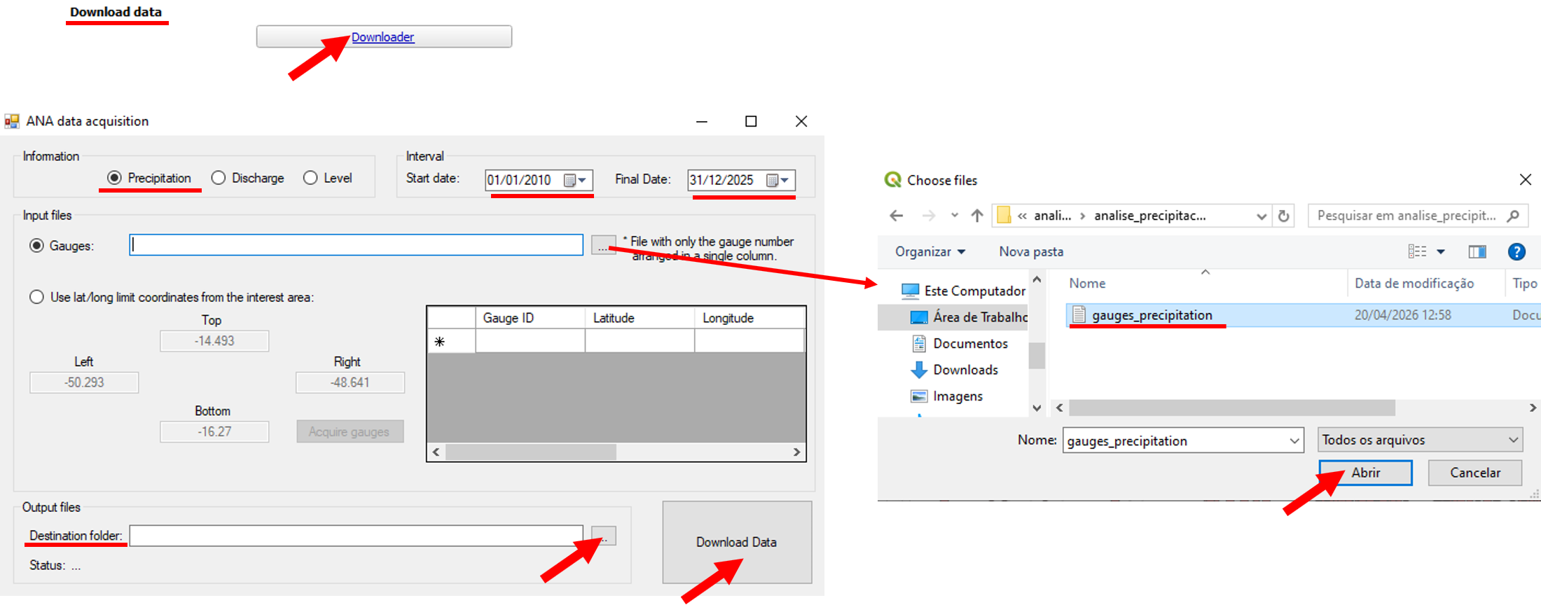Go up one folder level with up arrow
Screen dimensions: 1541x605
tap(977, 216)
